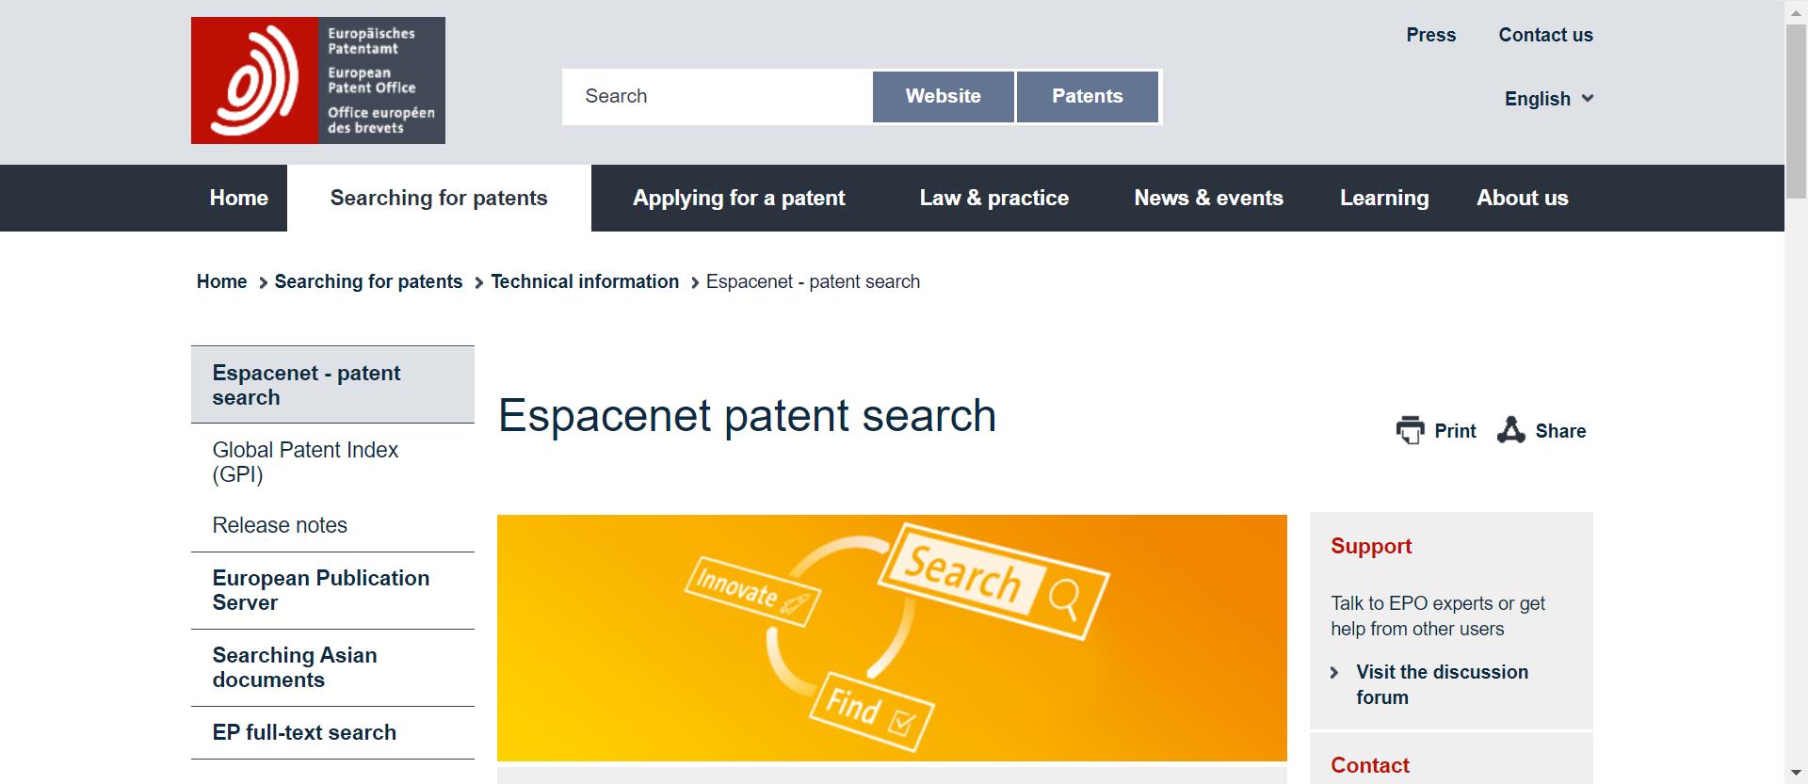Open the English language dropdown
This screenshot has height=784, width=1808.
(1548, 99)
